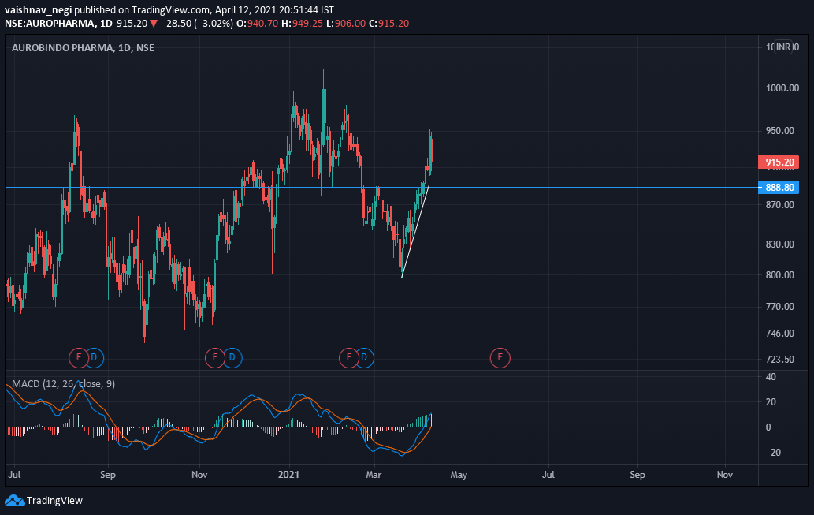814x515 pixels.
Task: Open the dividend D marker in mid-November 2020
Action: click(x=232, y=357)
